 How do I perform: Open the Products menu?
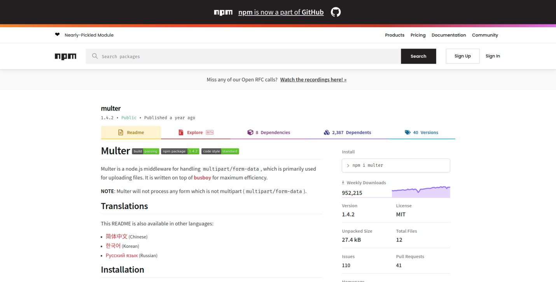pyautogui.click(x=395, y=35)
